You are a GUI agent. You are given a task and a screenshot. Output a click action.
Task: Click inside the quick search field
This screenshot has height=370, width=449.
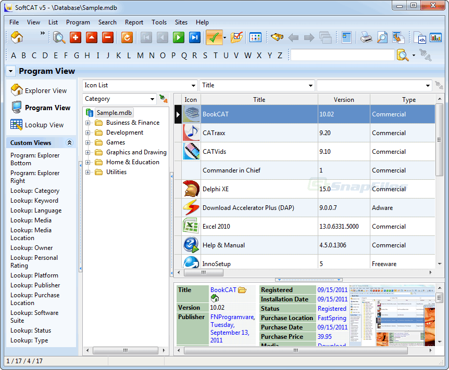[x=343, y=55]
